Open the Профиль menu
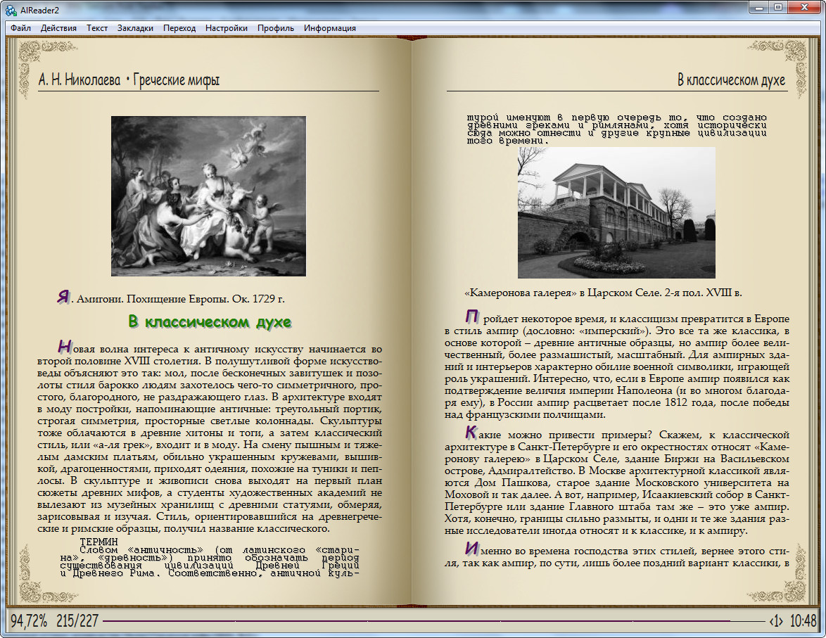 (276, 28)
